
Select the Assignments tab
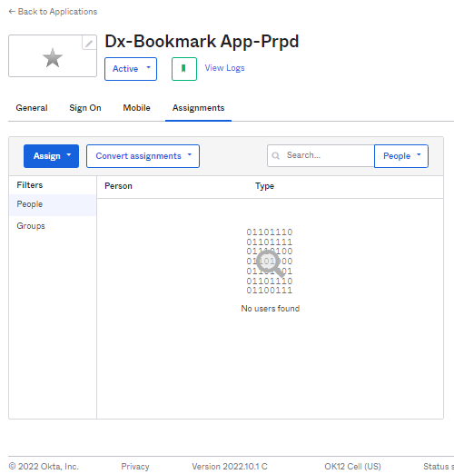(x=198, y=108)
